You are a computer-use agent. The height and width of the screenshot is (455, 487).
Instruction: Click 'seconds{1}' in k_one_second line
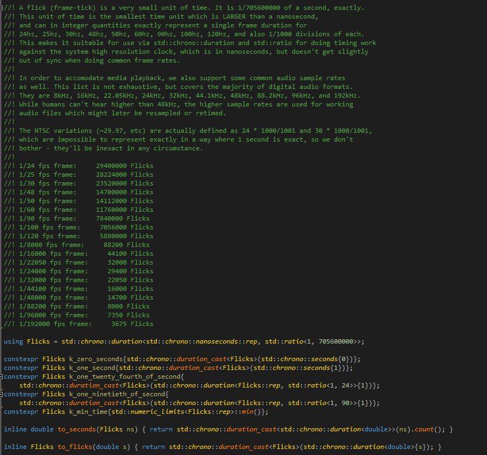(322, 368)
